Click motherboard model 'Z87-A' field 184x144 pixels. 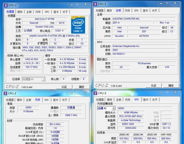(133, 23)
